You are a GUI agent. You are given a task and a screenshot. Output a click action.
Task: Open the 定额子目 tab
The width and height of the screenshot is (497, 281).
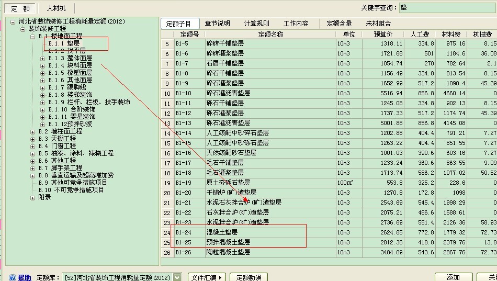(x=180, y=24)
